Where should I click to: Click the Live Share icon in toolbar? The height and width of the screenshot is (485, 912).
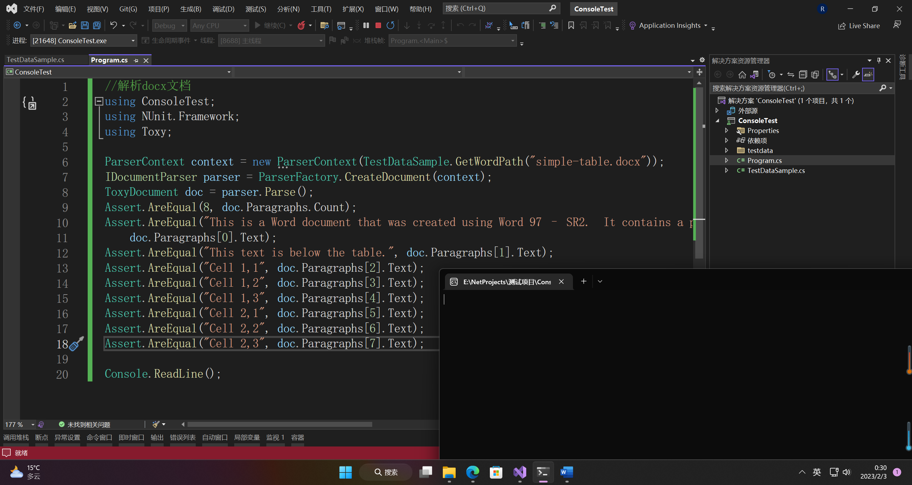pos(841,25)
